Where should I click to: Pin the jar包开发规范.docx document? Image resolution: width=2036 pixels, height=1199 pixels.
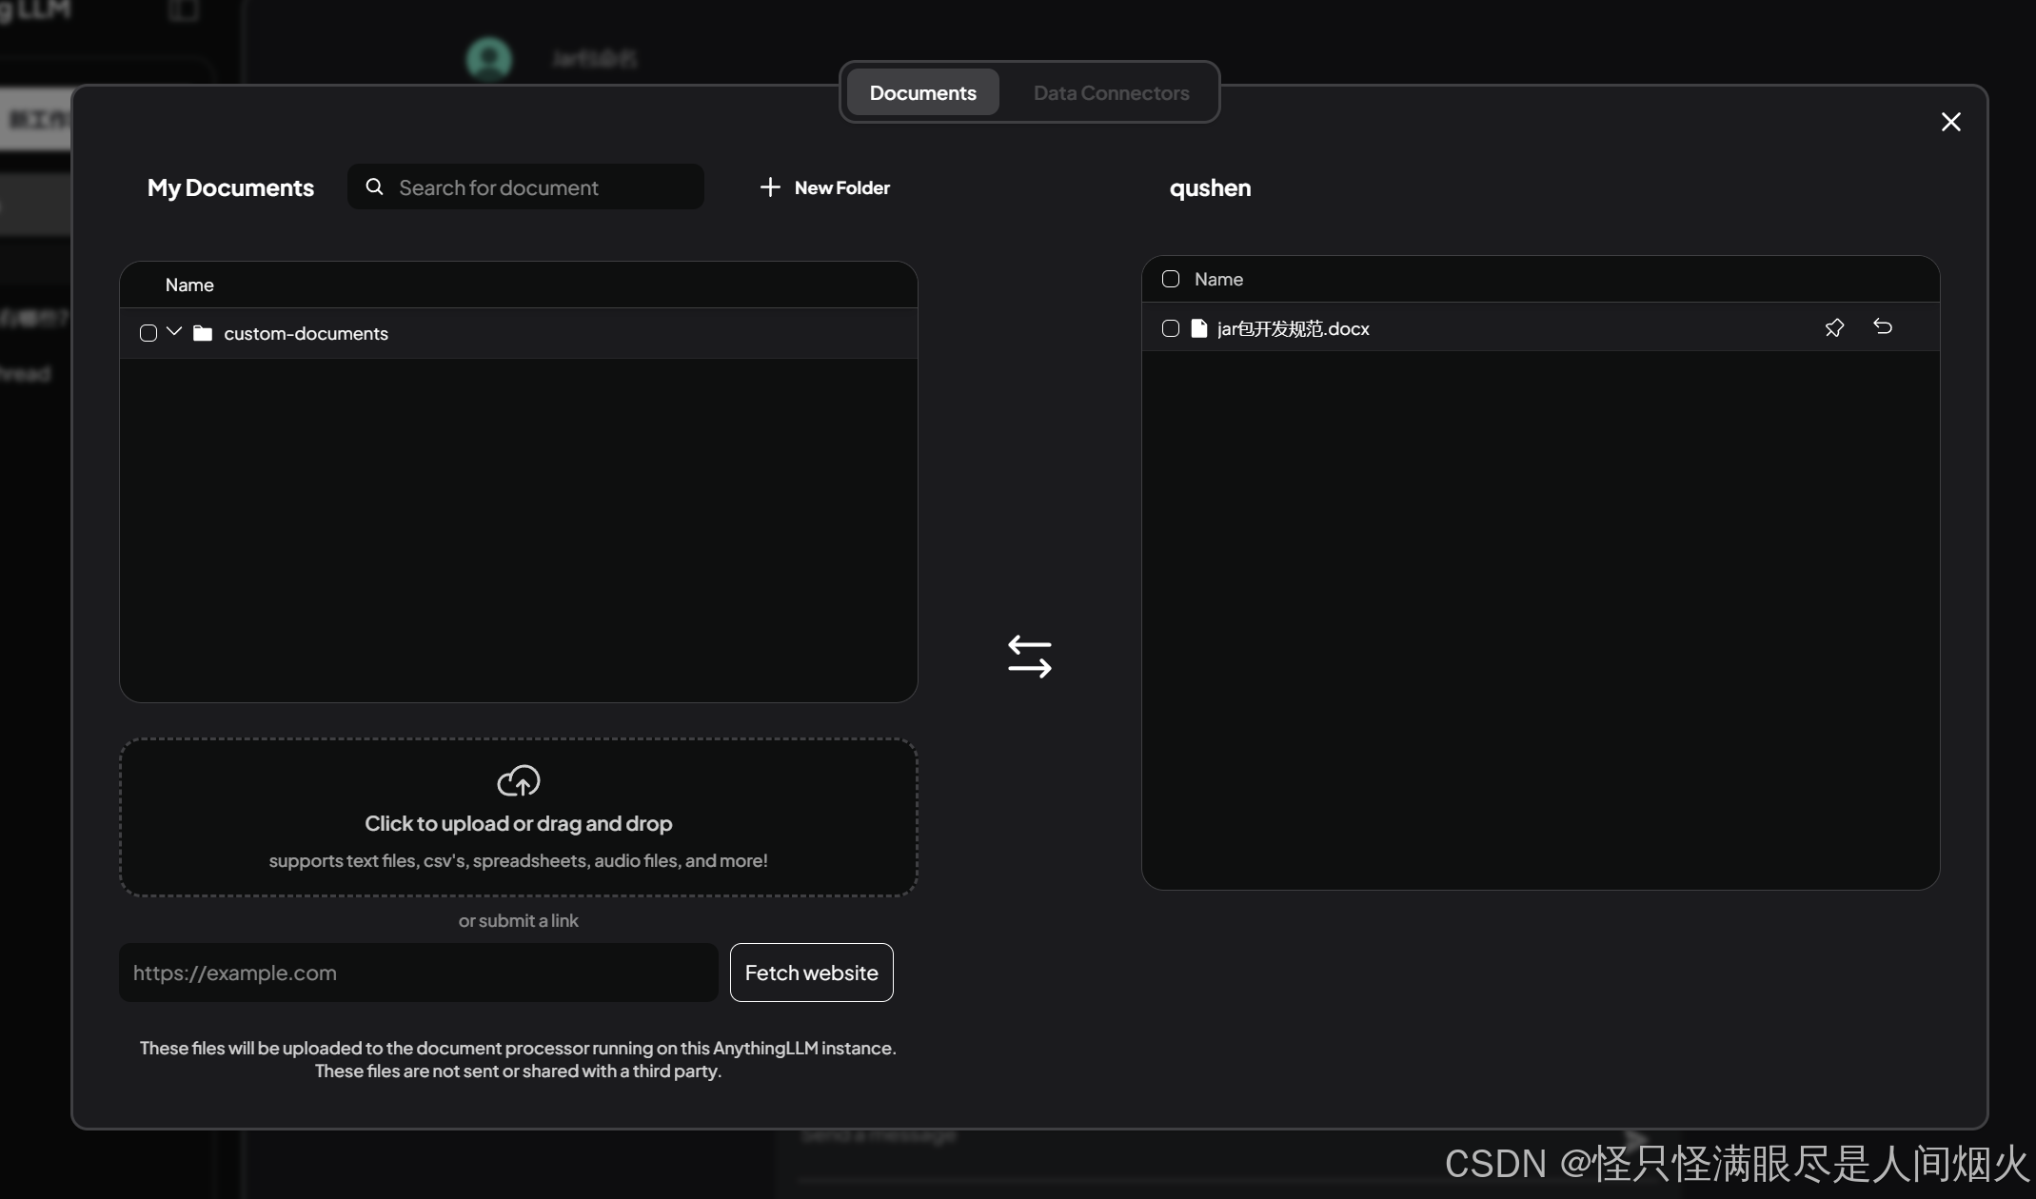(x=1834, y=328)
